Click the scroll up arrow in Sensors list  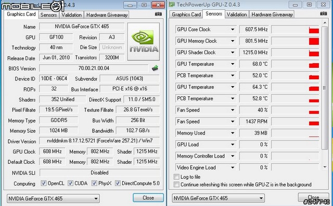325,22
